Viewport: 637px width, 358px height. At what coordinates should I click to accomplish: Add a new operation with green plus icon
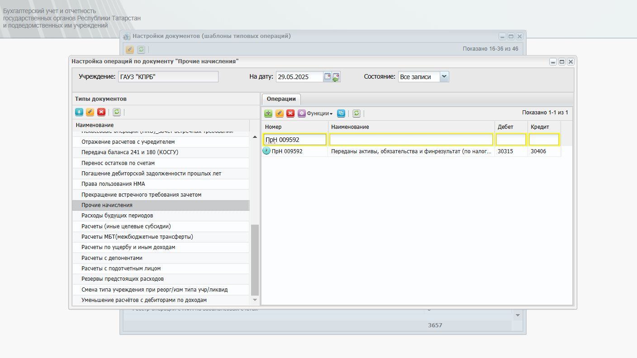pyautogui.click(x=268, y=113)
